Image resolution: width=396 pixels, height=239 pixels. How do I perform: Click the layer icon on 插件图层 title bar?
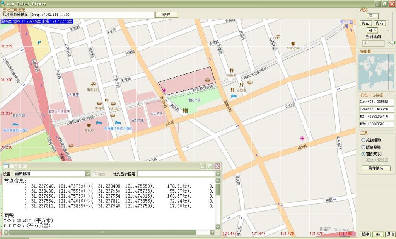click(x=7, y=167)
